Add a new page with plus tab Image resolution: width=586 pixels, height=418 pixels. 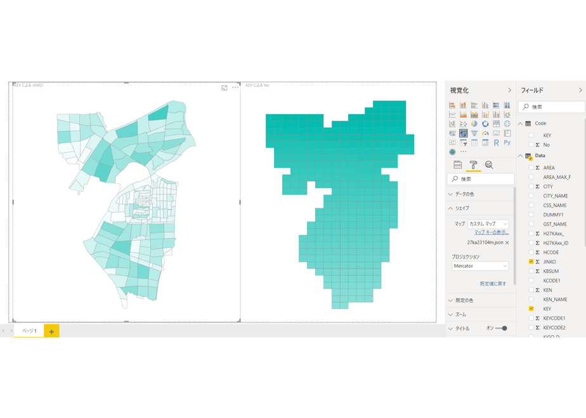(51, 331)
